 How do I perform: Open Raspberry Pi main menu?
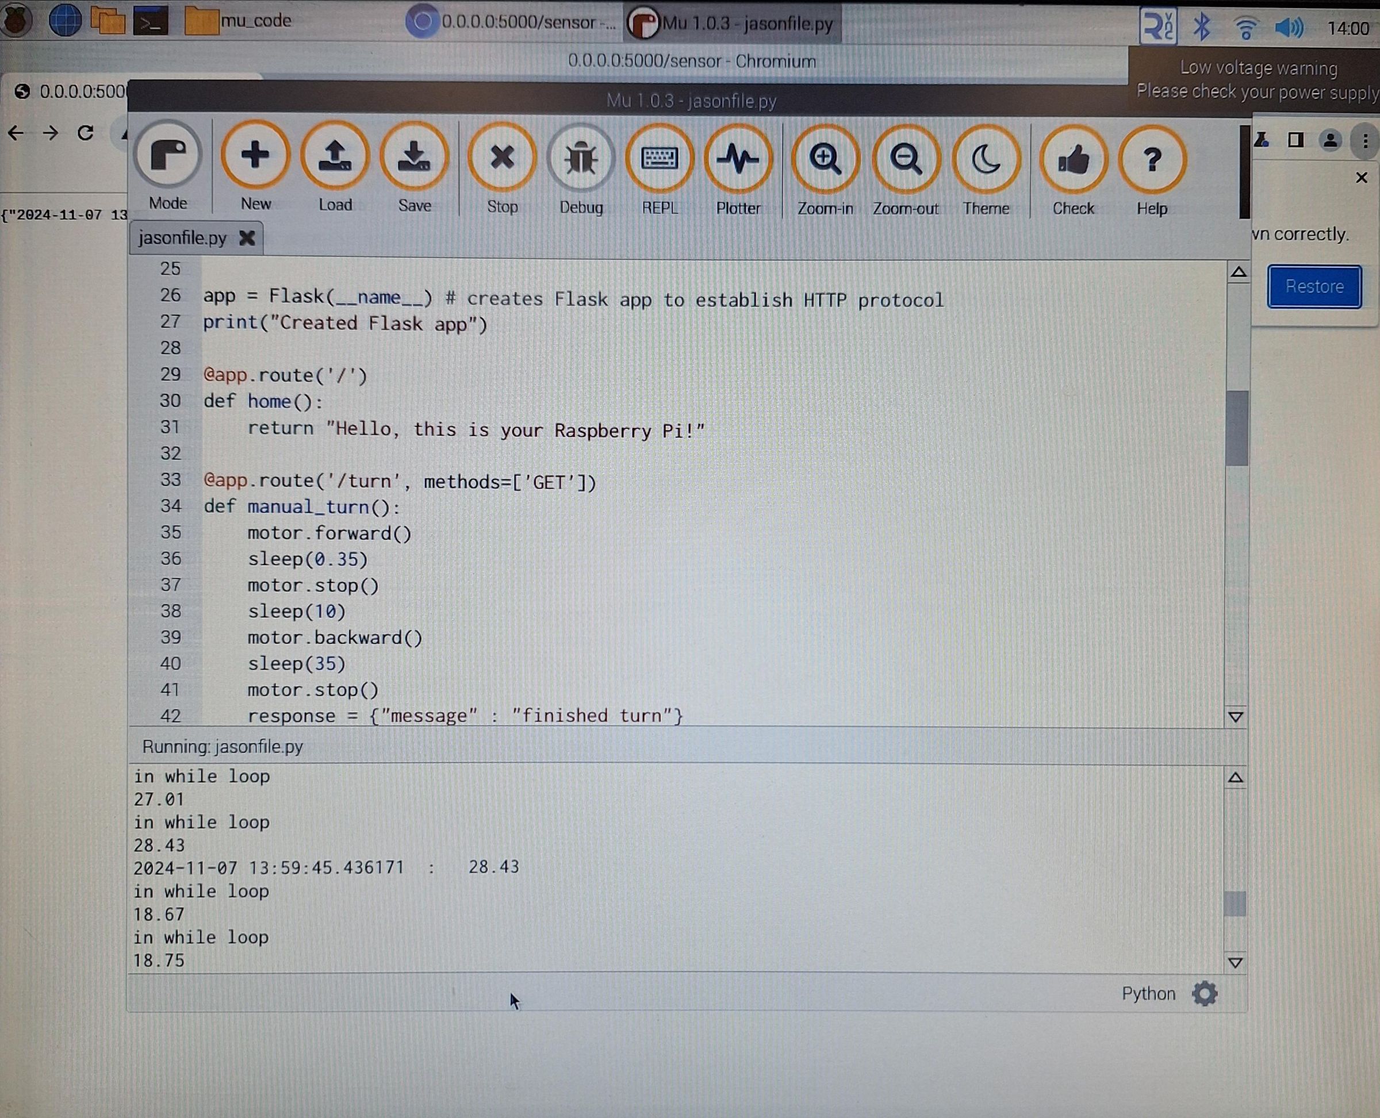coord(16,20)
